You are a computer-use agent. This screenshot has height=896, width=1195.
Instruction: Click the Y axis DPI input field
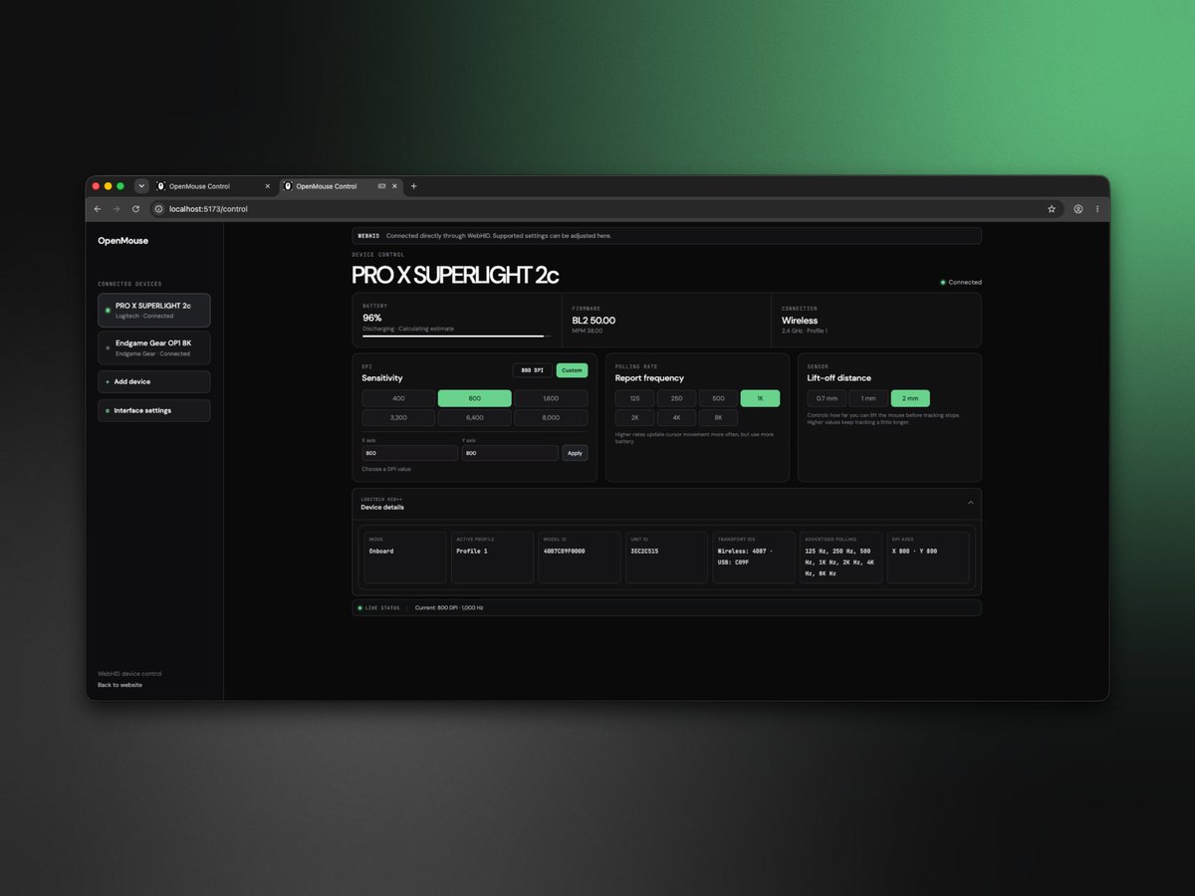point(510,453)
